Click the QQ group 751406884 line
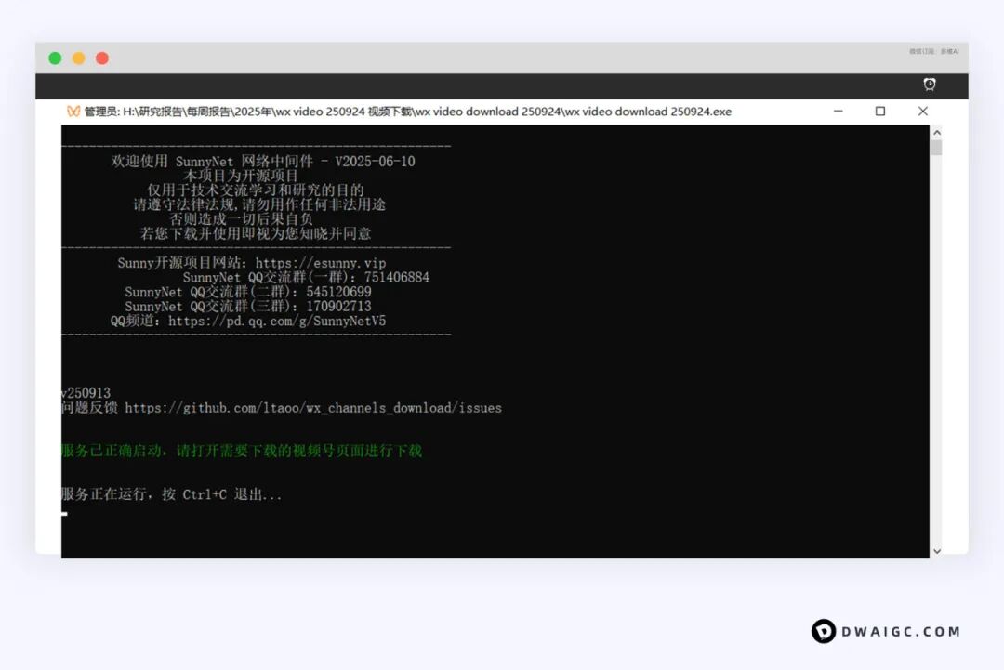 pos(306,277)
